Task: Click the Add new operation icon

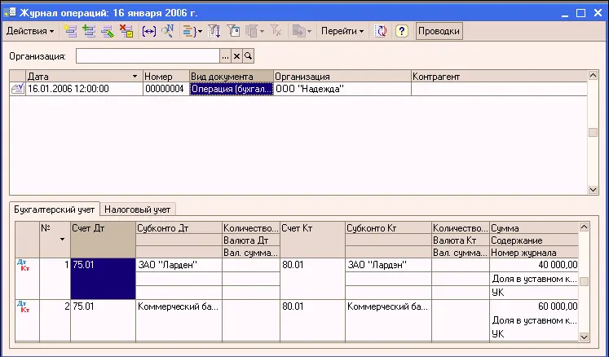Action: point(70,31)
